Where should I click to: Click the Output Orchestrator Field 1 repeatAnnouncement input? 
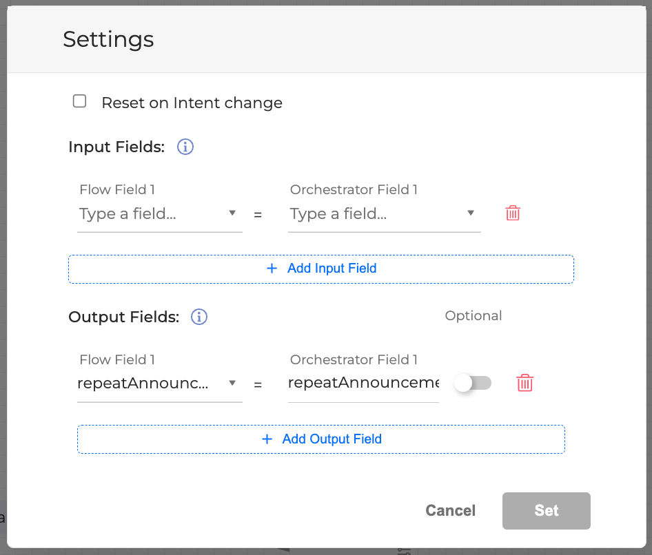[363, 383]
